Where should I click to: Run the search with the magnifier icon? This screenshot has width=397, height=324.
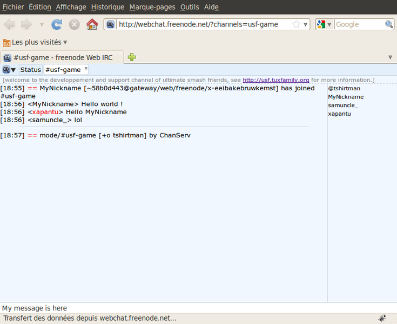(x=389, y=24)
